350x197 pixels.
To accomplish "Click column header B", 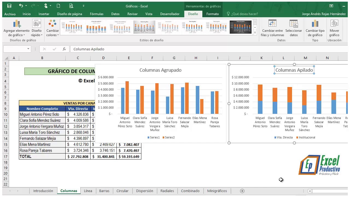I will click(x=42, y=58).
